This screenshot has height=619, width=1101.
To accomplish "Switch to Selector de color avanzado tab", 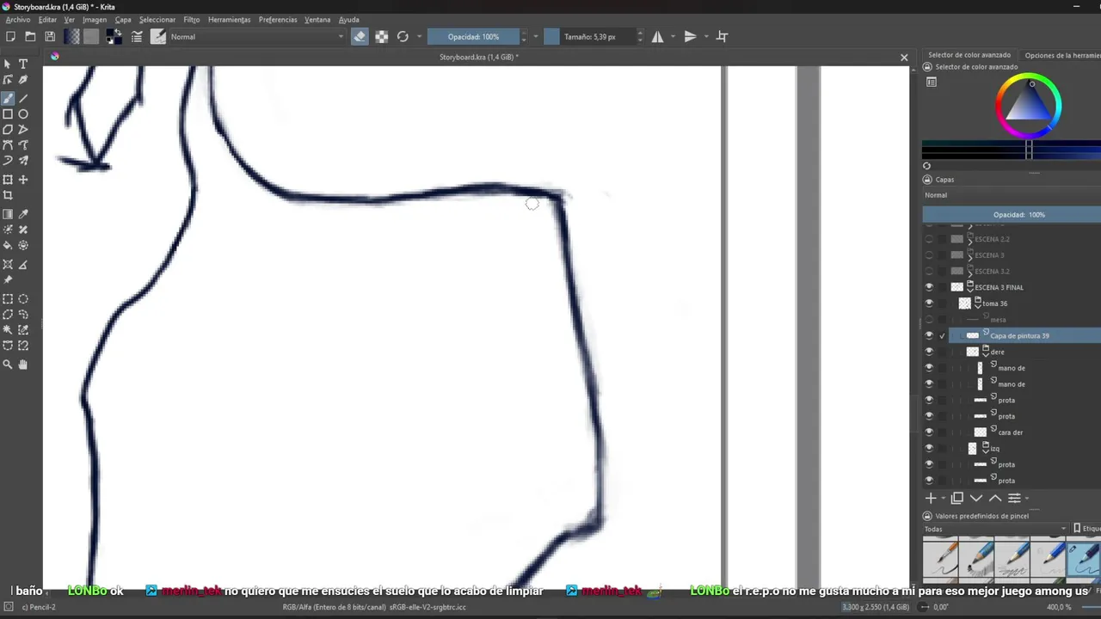I will [969, 55].
